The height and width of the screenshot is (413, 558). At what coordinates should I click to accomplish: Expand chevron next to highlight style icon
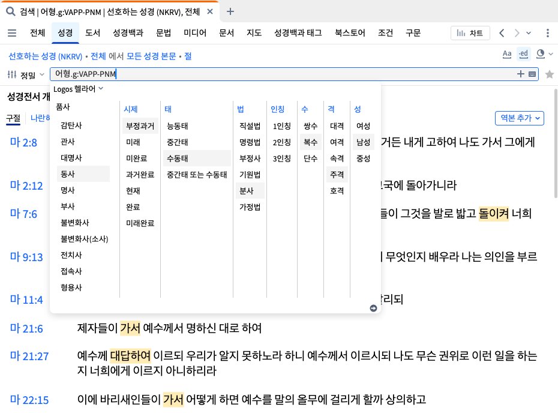coord(551,54)
